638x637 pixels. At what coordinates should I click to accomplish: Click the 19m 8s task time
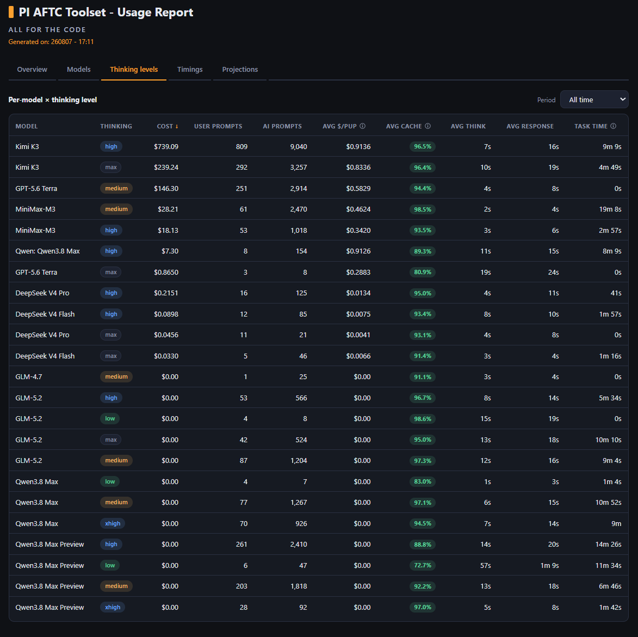click(x=610, y=209)
